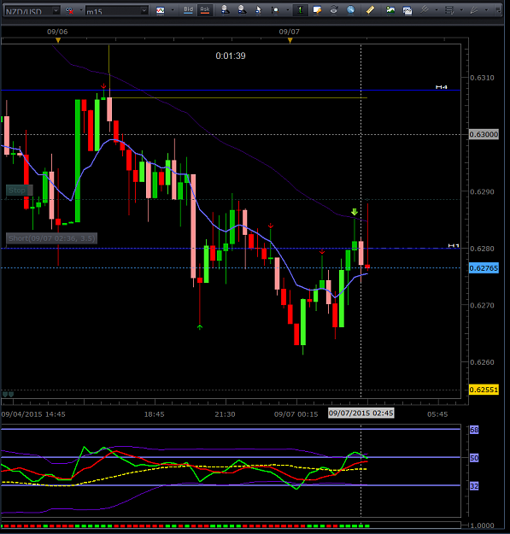Select the zoom magnifier tool
510x534 pixels.
pos(275,10)
